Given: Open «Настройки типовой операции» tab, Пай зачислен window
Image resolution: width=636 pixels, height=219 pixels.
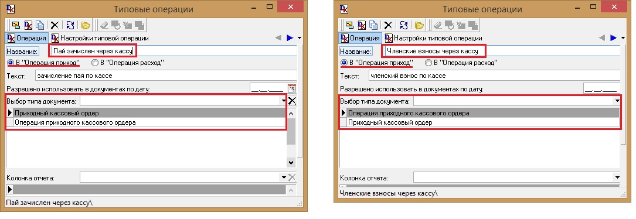Looking at the screenshot, I should pos(100,38).
